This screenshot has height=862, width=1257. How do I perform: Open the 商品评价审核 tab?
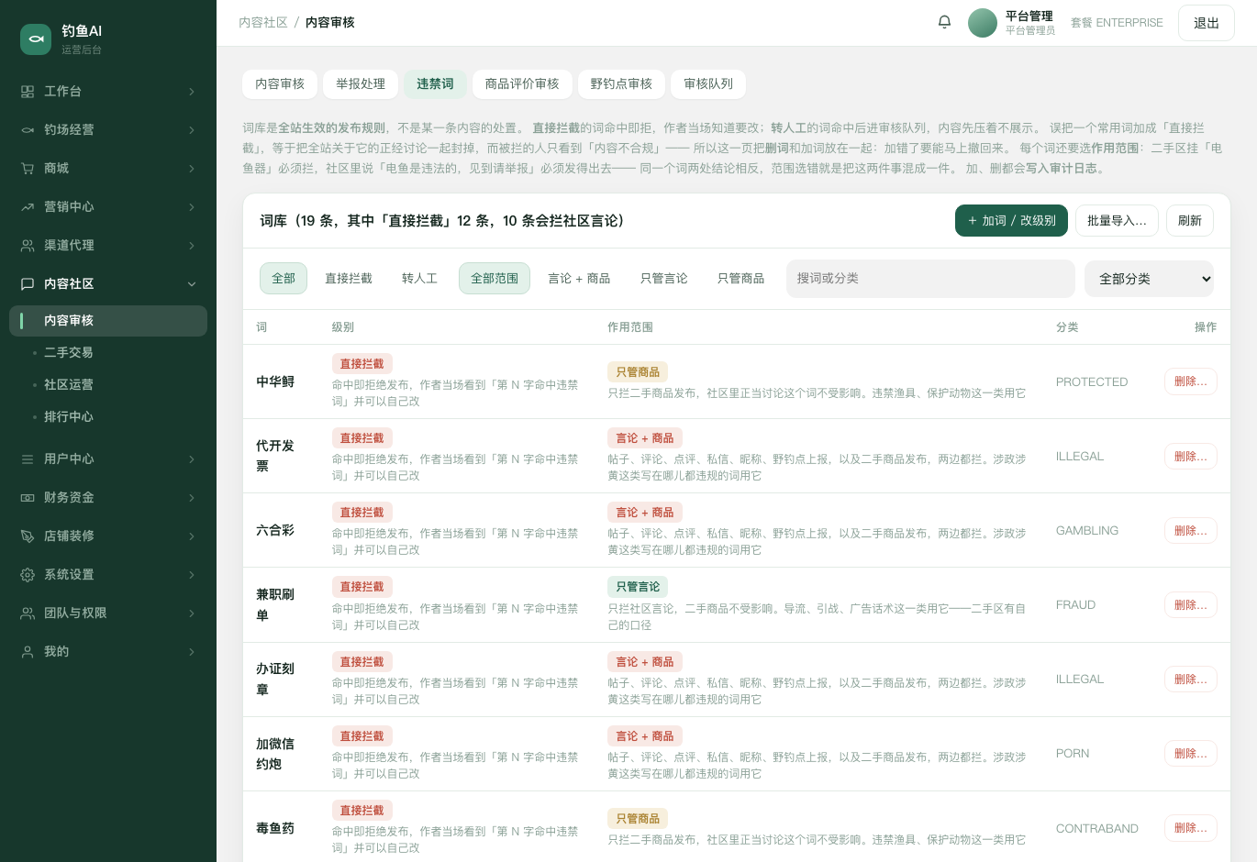click(522, 84)
